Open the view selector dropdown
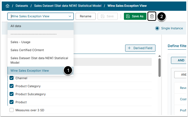This screenshot has height=117, width=188. (x=41, y=16)
